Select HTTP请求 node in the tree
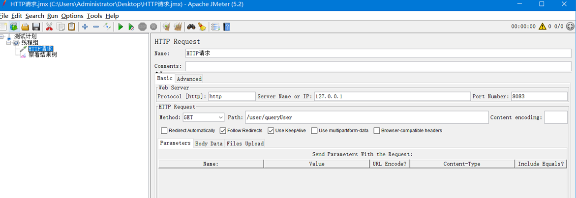 (40, 49)
